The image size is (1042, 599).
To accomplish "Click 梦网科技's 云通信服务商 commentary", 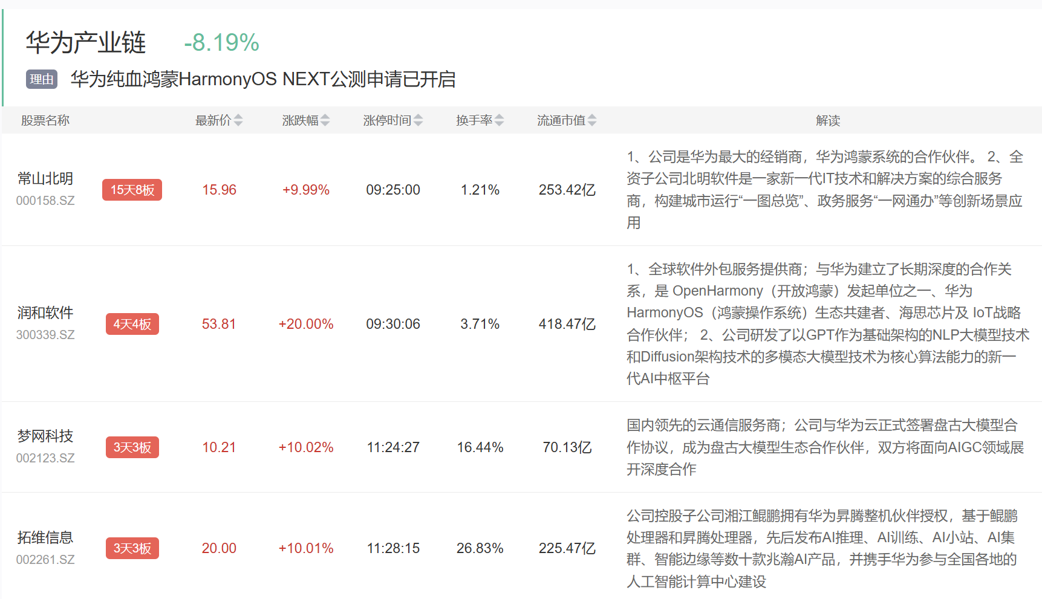I will (x=825, y=447).
